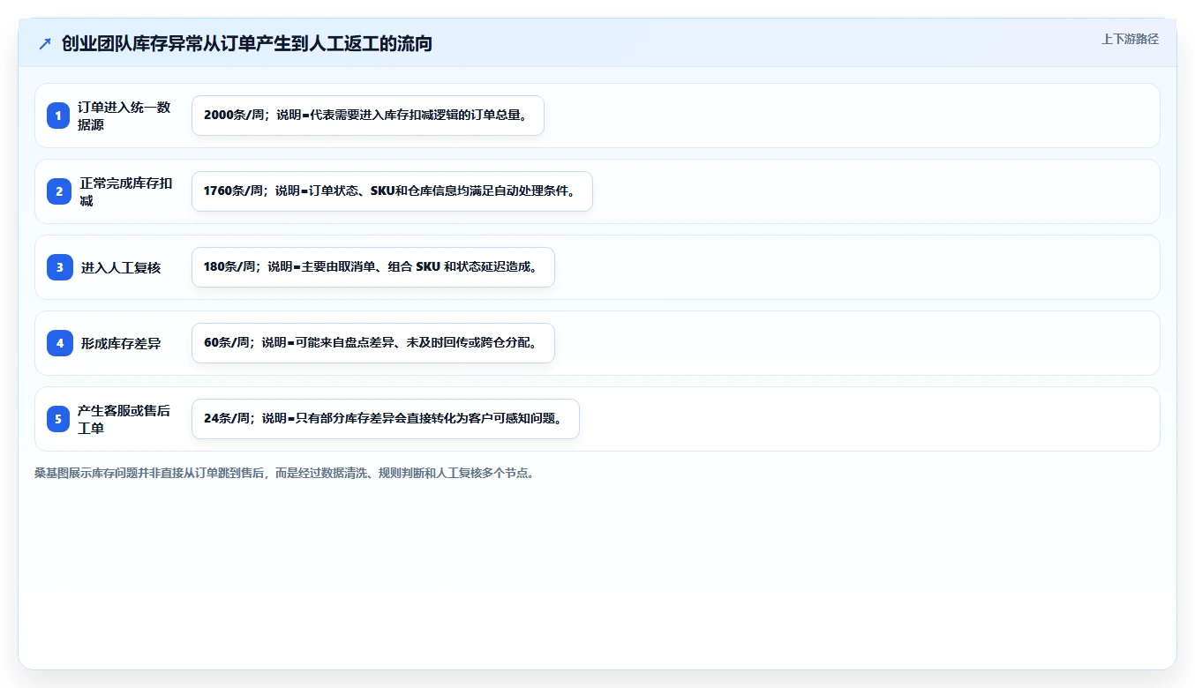
Task: Click the 60条/周 description box
Action: coord(373,343)
